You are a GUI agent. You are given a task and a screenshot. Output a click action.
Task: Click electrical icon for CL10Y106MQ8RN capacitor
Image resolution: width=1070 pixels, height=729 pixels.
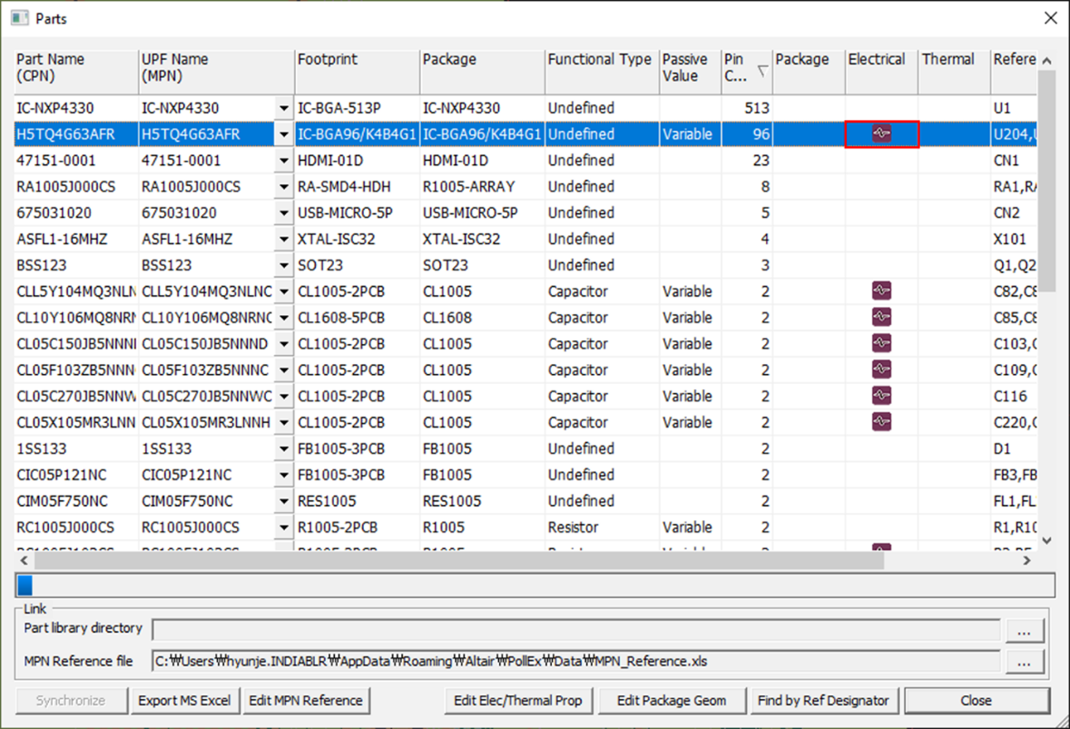[x=881, y=318]
